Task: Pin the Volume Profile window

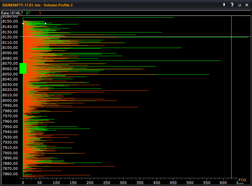Action: click(x=224, y=5)
